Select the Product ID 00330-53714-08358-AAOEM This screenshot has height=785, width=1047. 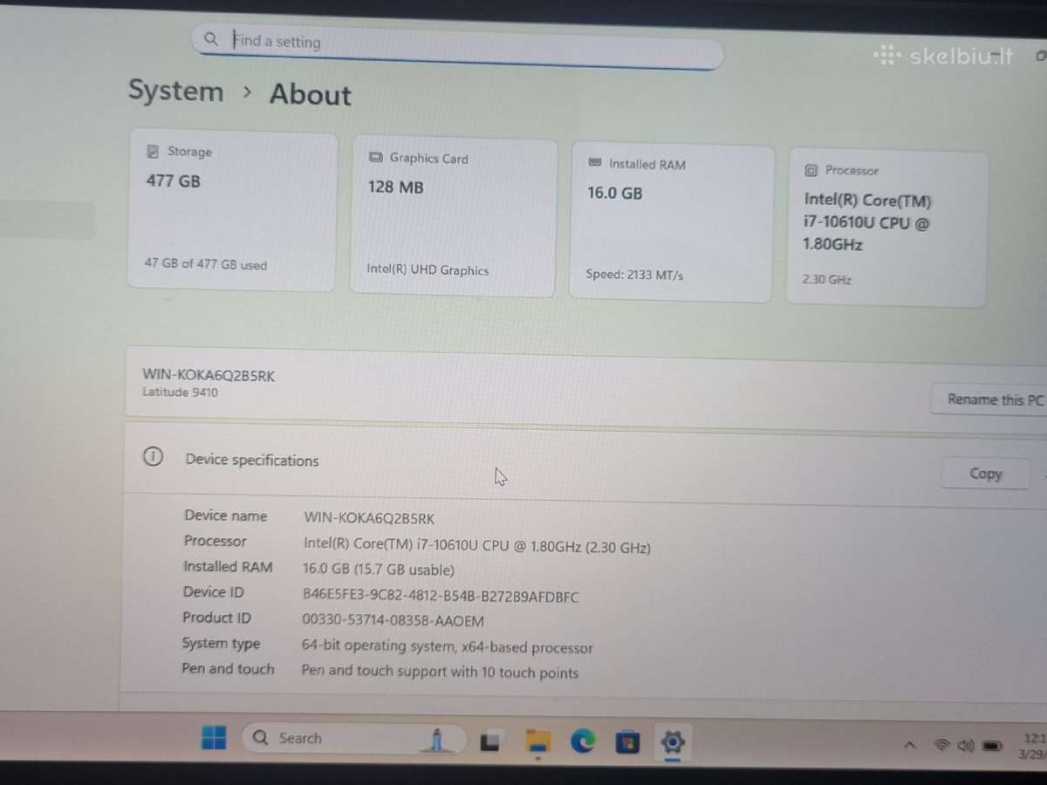(393, 621)
